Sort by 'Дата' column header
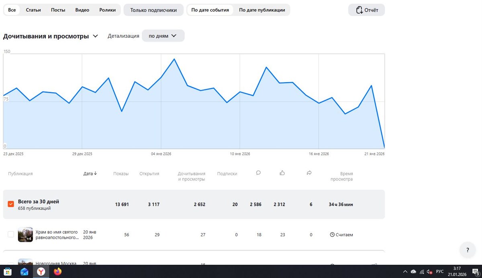The height and width of the screenshot is (278, 482). tap(90, 174)
